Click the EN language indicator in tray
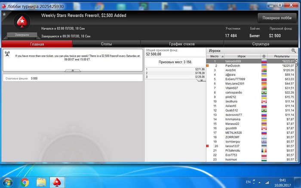301x188 pixels. click(248, 182)
